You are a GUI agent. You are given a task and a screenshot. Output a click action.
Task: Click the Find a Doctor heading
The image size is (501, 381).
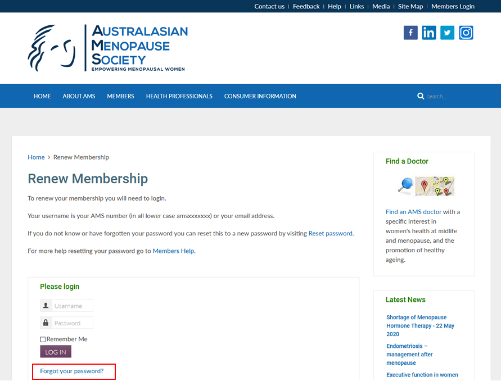coord(407,161)
